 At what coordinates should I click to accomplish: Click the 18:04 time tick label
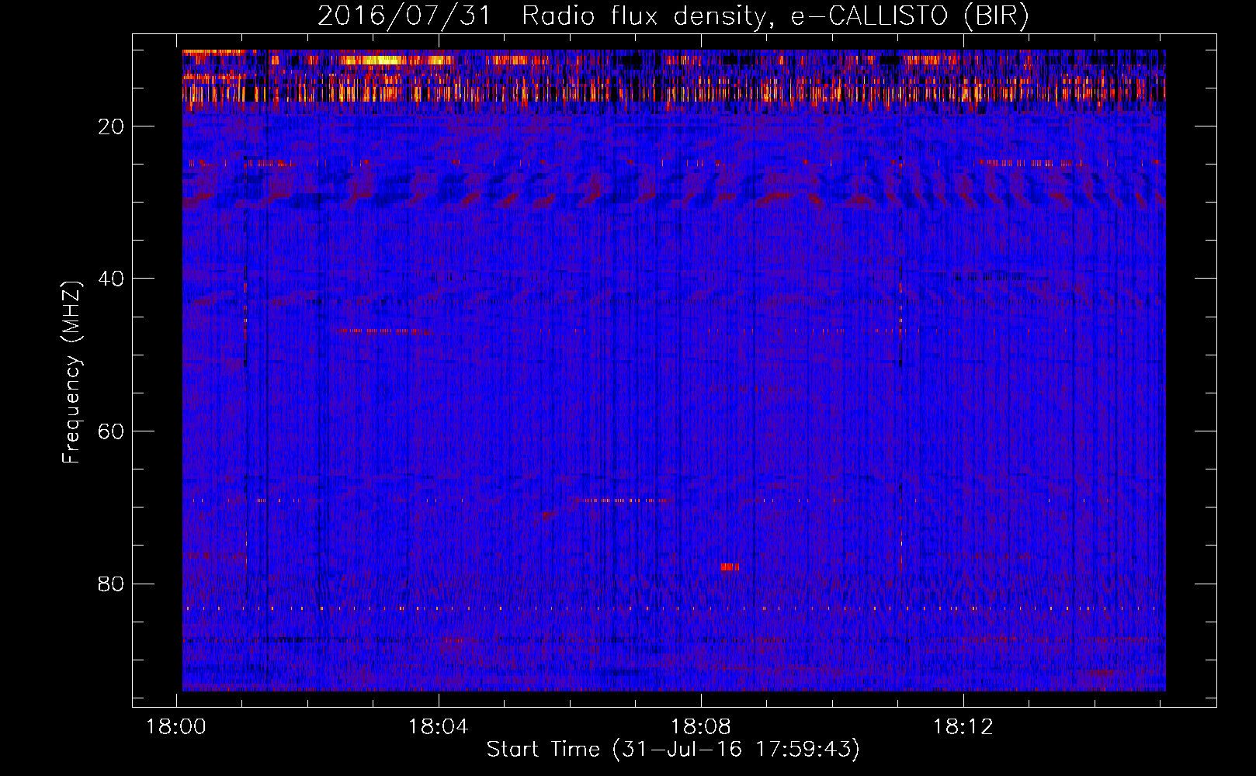(439, 727)
